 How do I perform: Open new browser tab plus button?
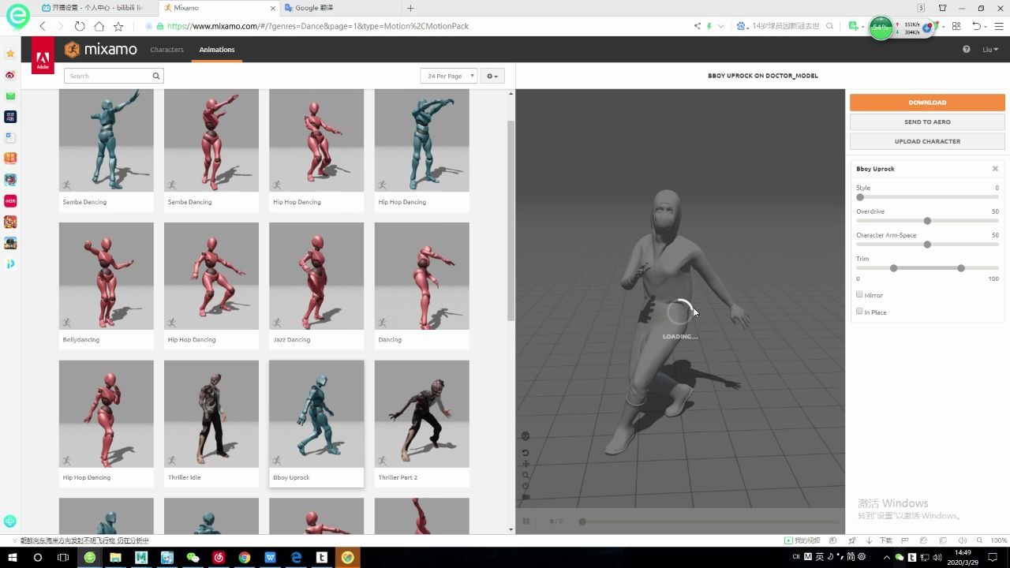click(x=410, y=8)
